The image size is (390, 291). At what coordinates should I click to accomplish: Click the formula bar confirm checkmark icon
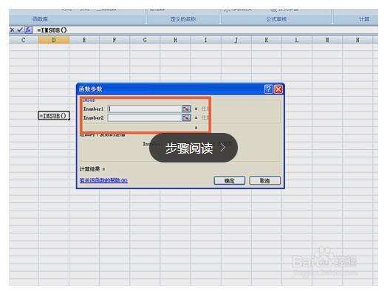(20, 30)
